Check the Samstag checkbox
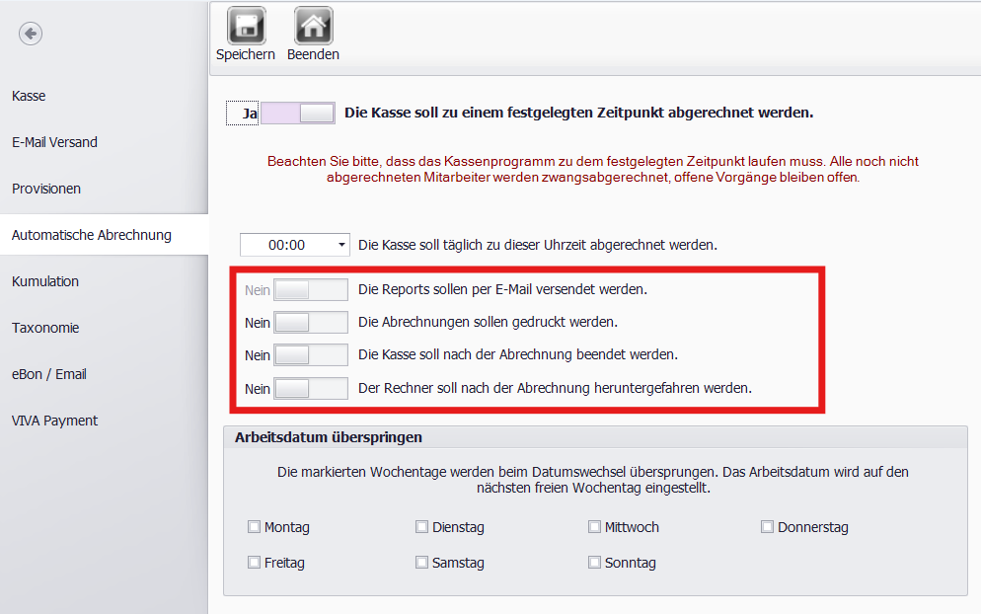Viewport: 981px width, 614px height. [421, 563]
